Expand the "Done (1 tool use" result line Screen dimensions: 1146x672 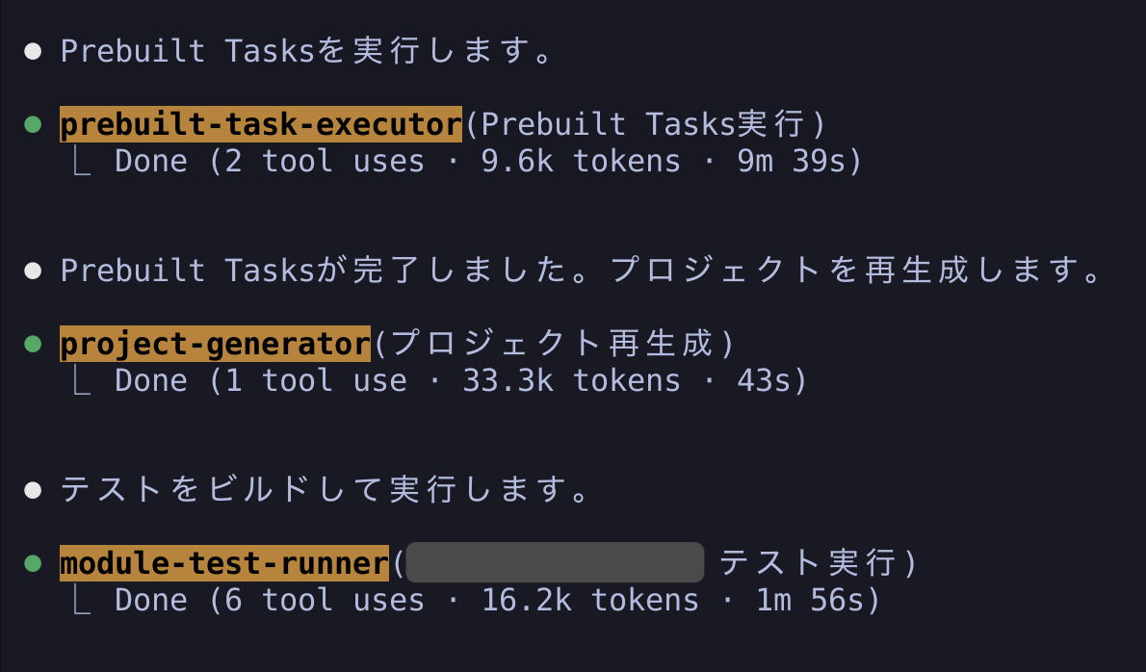[x=459, y=381]
